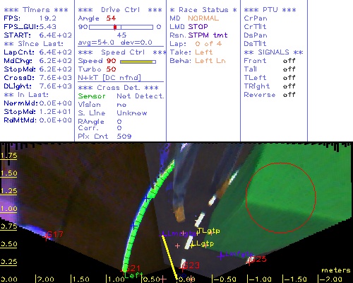The width and height of the screenshot is (353, 283).
Task: Click the yellow Speed progress bar
Action: (138, 62)
